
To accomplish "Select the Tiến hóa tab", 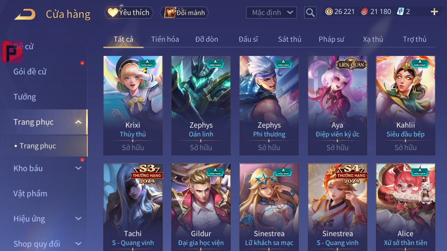I will pos(165,39).
